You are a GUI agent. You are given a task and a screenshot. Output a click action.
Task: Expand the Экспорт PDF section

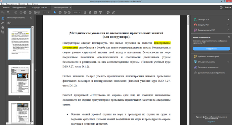pos(211,19)
